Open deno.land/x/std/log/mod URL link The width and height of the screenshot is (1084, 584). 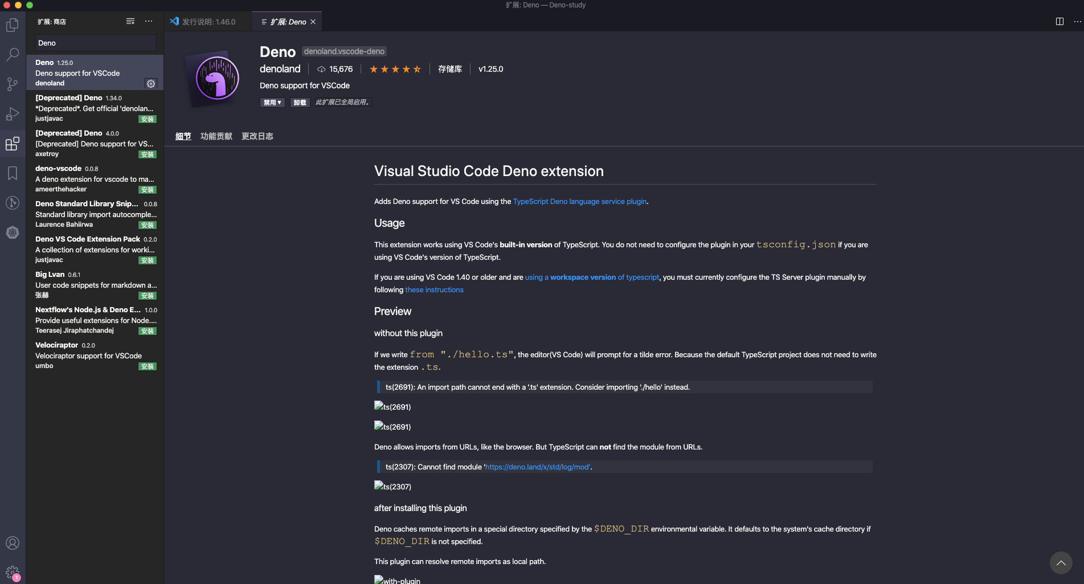tap(538, 467)
